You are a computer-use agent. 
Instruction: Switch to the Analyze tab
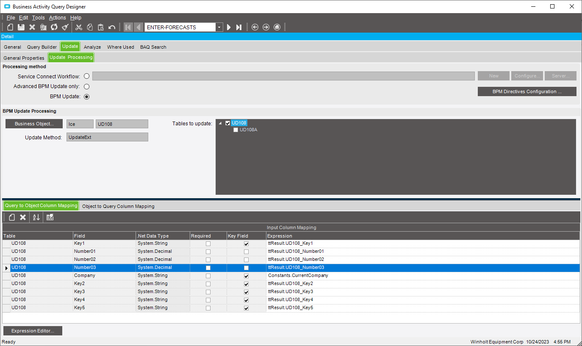click(92, 47)
